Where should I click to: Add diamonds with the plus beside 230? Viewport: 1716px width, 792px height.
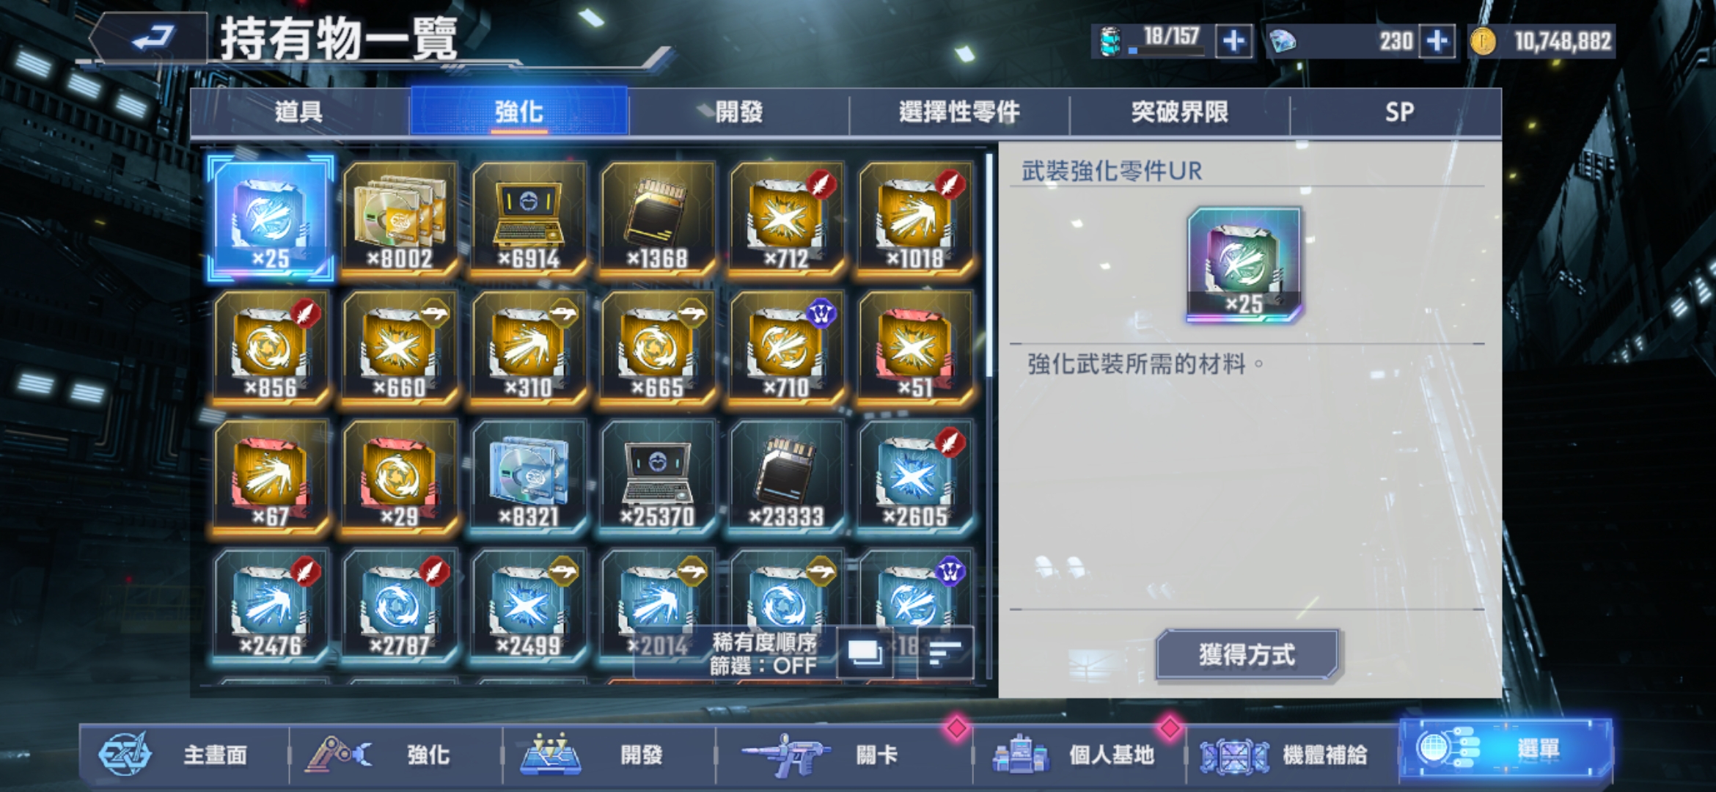pyautogui.click(x=1437, y=41)
